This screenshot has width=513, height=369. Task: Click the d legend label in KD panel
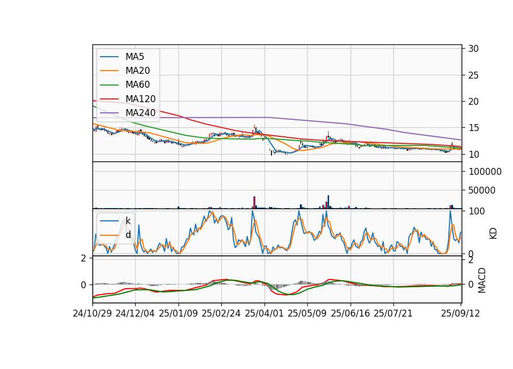[128, 235]
